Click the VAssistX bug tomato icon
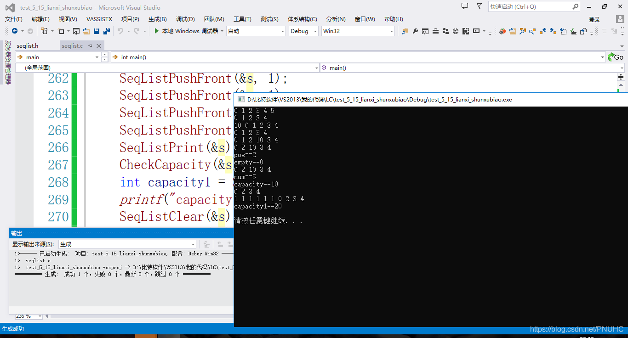 pyautogui.click(x=502, y=31)
